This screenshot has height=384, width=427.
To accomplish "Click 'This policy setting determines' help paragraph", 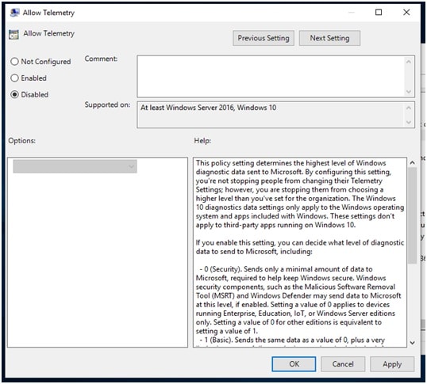I will (x=300, y=194).
